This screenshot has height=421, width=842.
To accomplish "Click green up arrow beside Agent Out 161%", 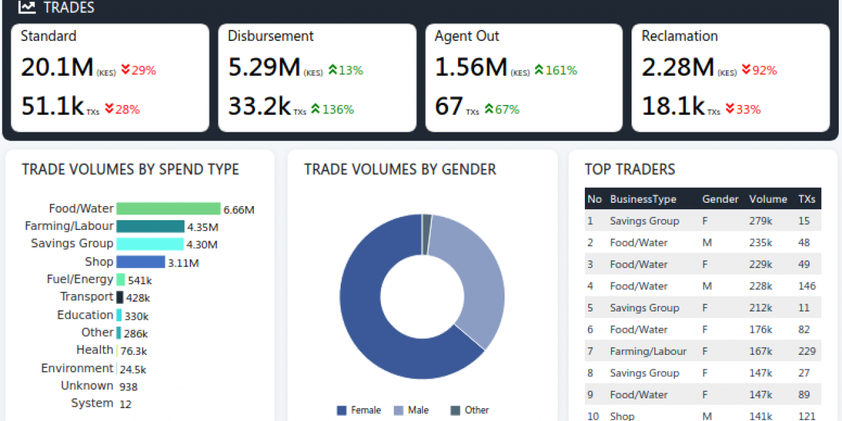I will [539, 70].
